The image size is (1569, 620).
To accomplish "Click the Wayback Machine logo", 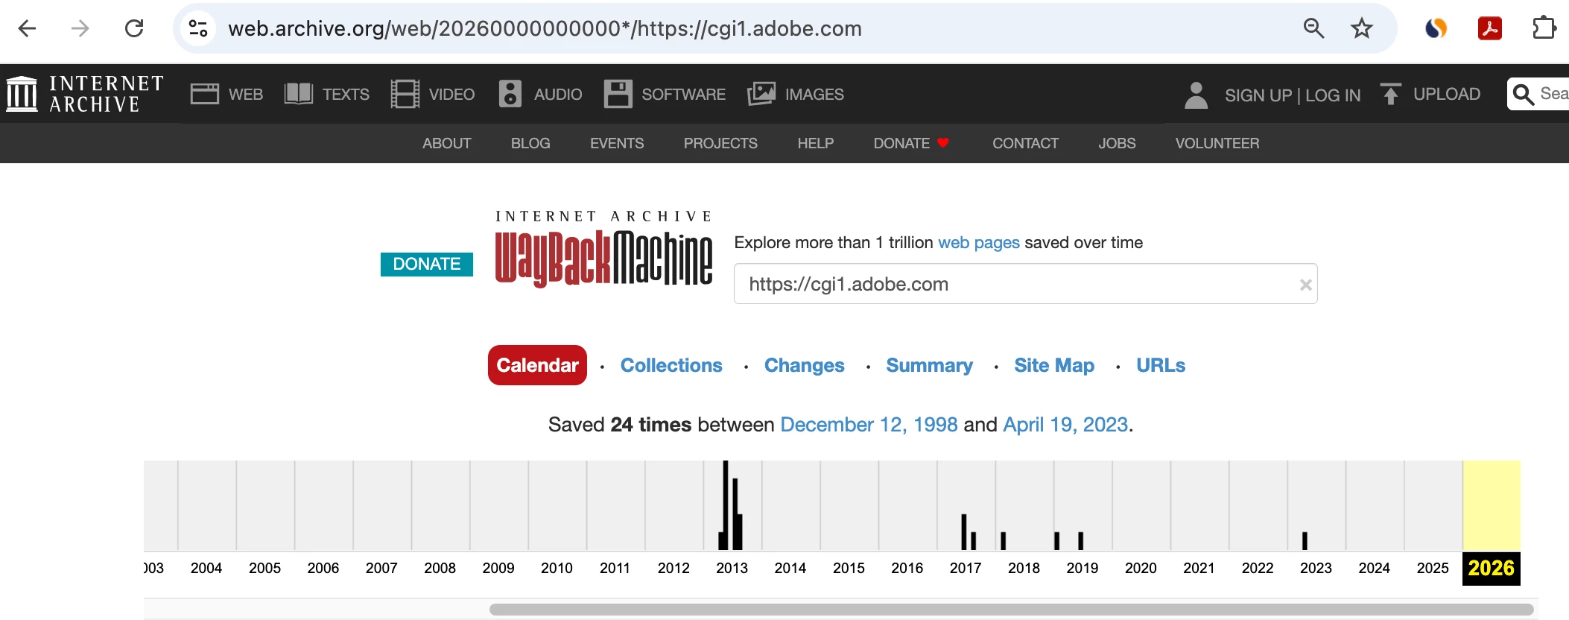I will coord(603,250).
